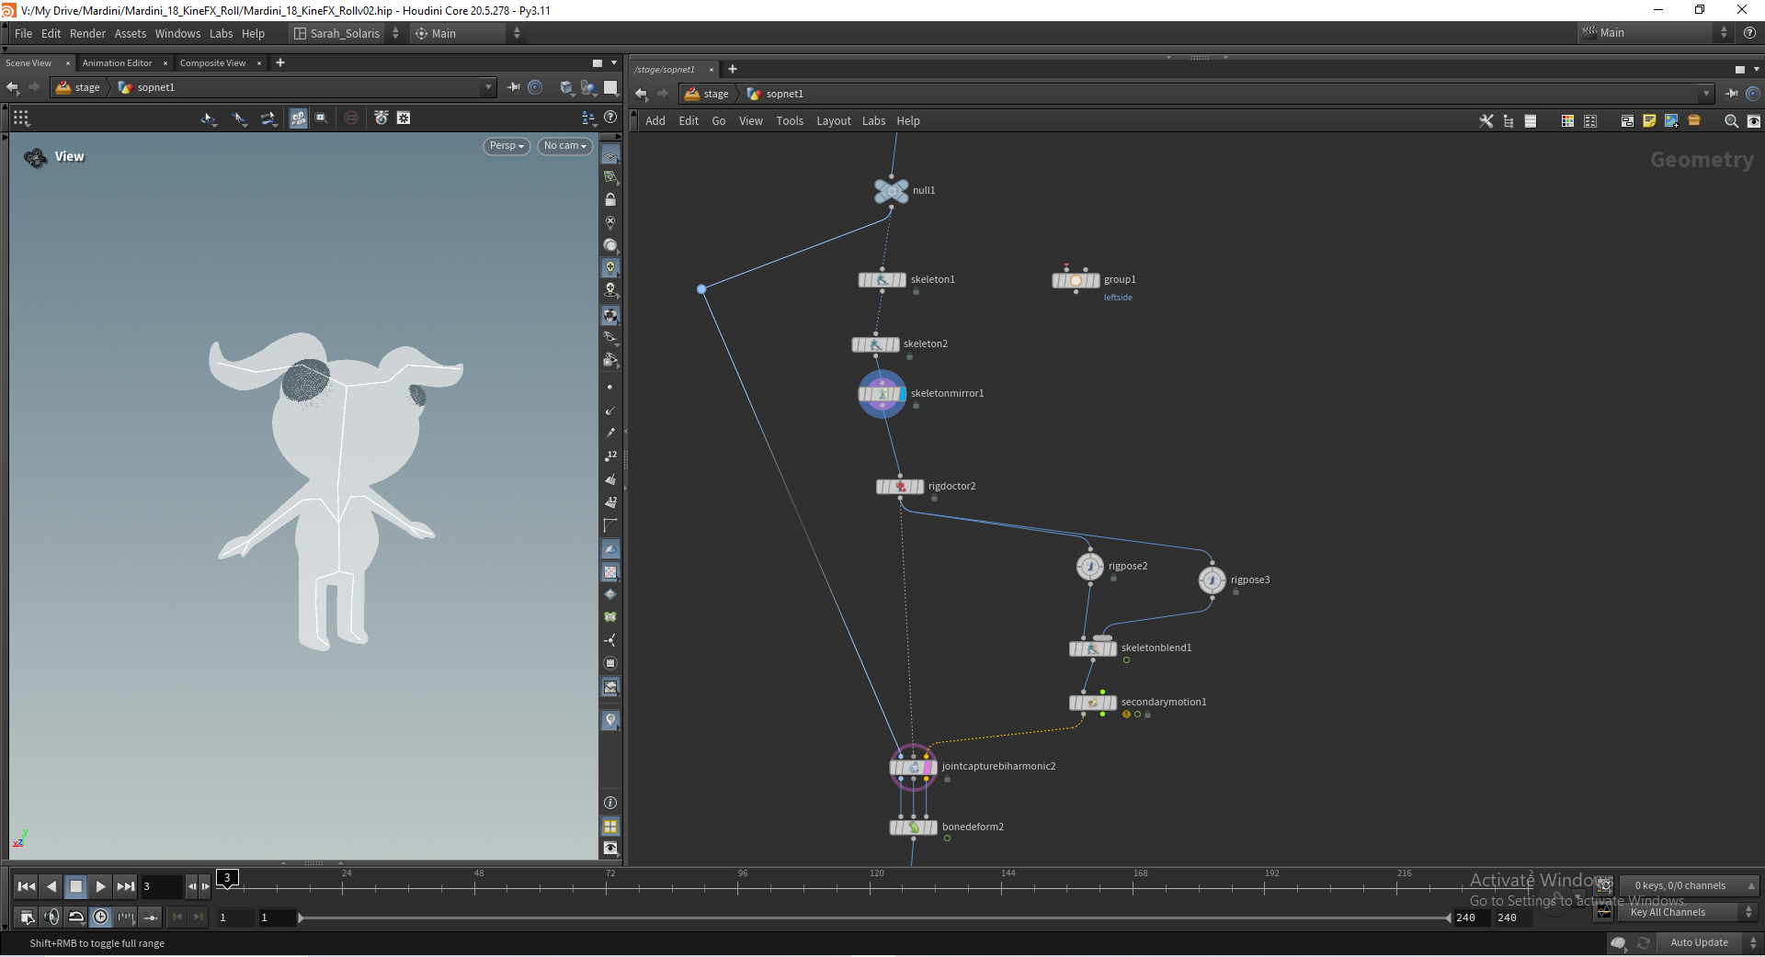The image size is (1765, 957).
Task: Toggle the network editor linked pane circle icon
Action: pyautogui.click(x=1753, y=94)
